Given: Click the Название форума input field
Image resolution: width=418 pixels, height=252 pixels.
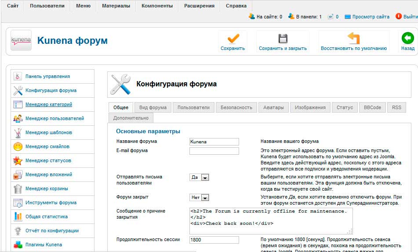Looking at the screenshot, I should 214,142.
